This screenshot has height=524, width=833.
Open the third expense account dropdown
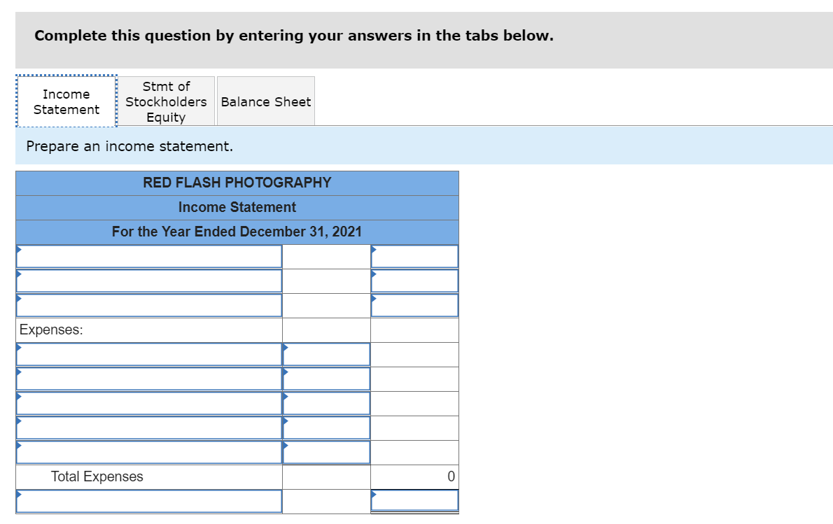(148, 403)
